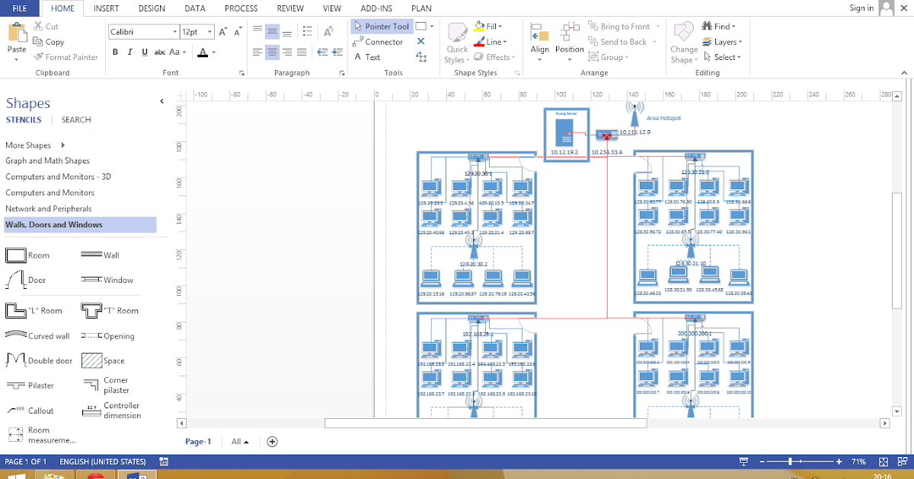914x479 pixels.
Task: Activate the Text tool
Action: pos(369,57)
